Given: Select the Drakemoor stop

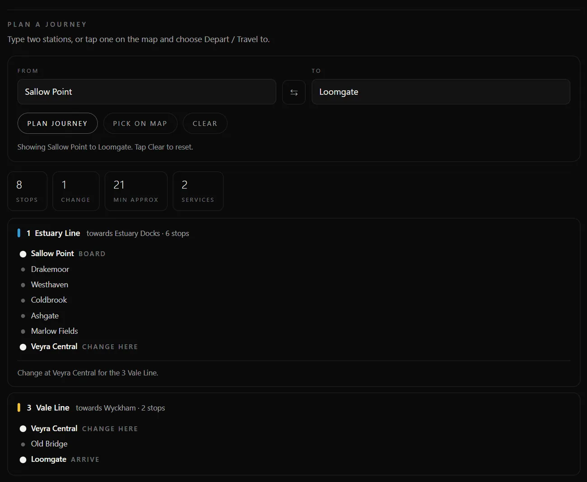Looking at the screenshot, I should [x=50, y=269].
